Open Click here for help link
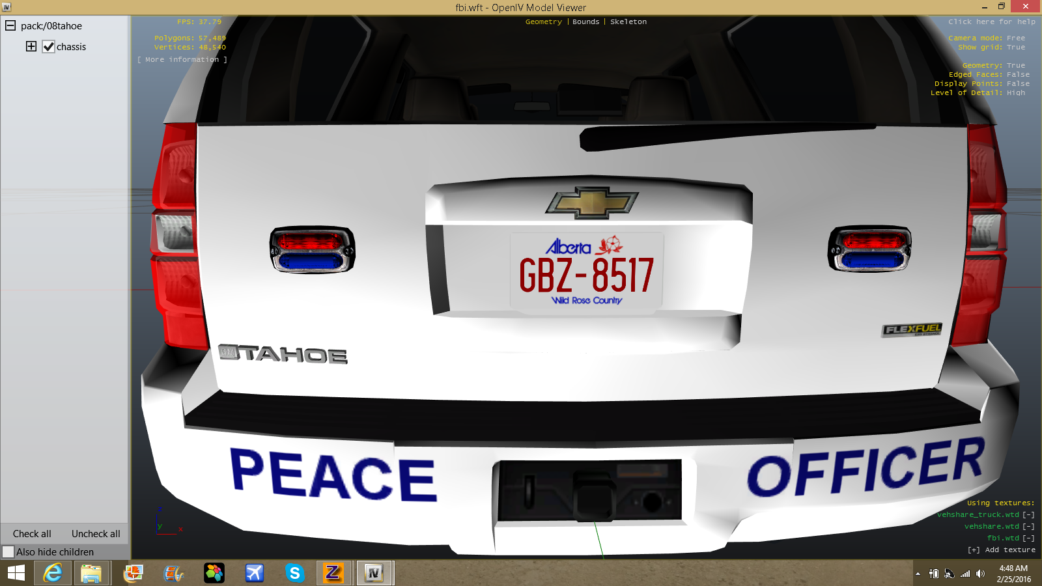Image resolution: width=1042 pixels, height=586 pixels. (x=991, y=21)
